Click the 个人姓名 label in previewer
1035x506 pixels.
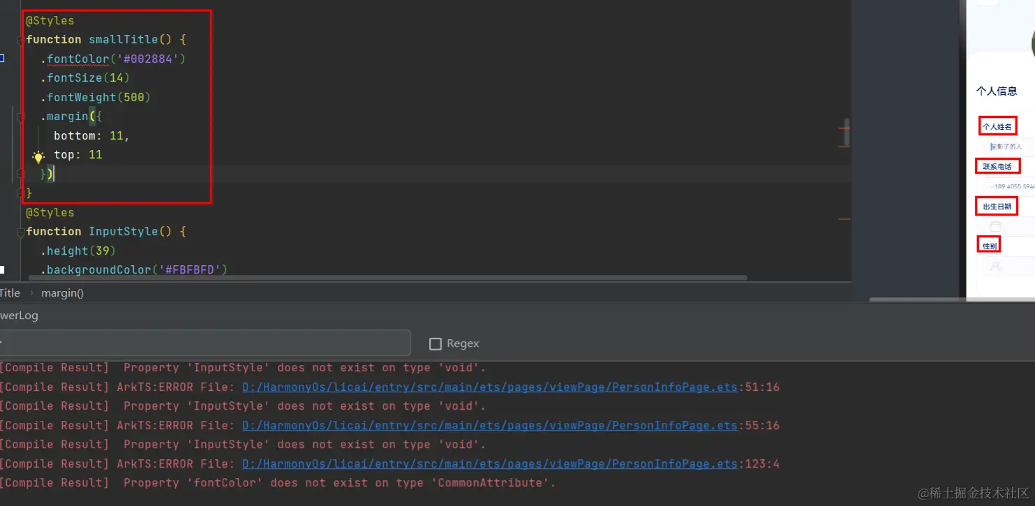point(997,126)
